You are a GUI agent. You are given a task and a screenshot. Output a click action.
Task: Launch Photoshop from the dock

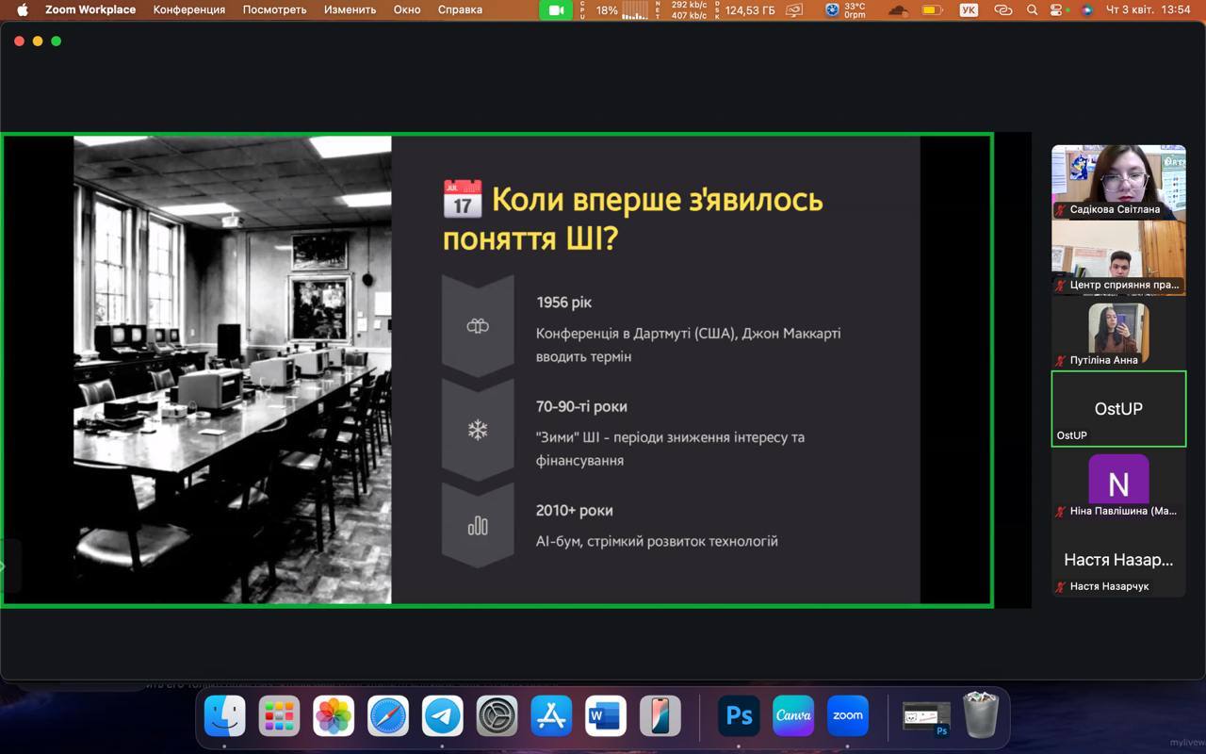point(739,716)
